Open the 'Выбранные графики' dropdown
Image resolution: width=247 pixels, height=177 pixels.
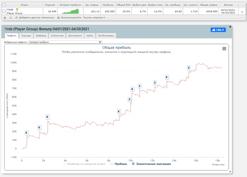click(x=65, y=42)
